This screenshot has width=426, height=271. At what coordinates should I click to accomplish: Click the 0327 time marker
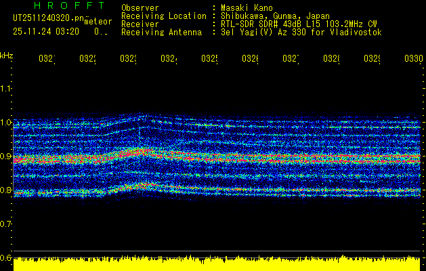(291, 59)
